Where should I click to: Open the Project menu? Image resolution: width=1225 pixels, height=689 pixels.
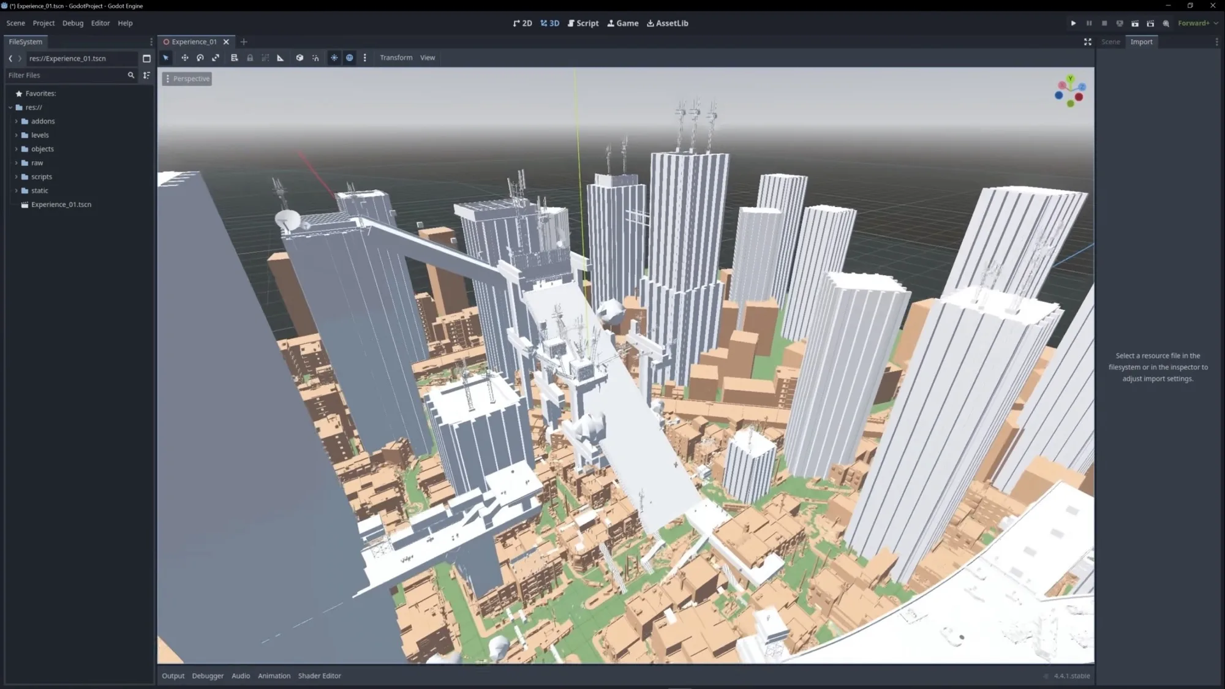coord(43,23)
